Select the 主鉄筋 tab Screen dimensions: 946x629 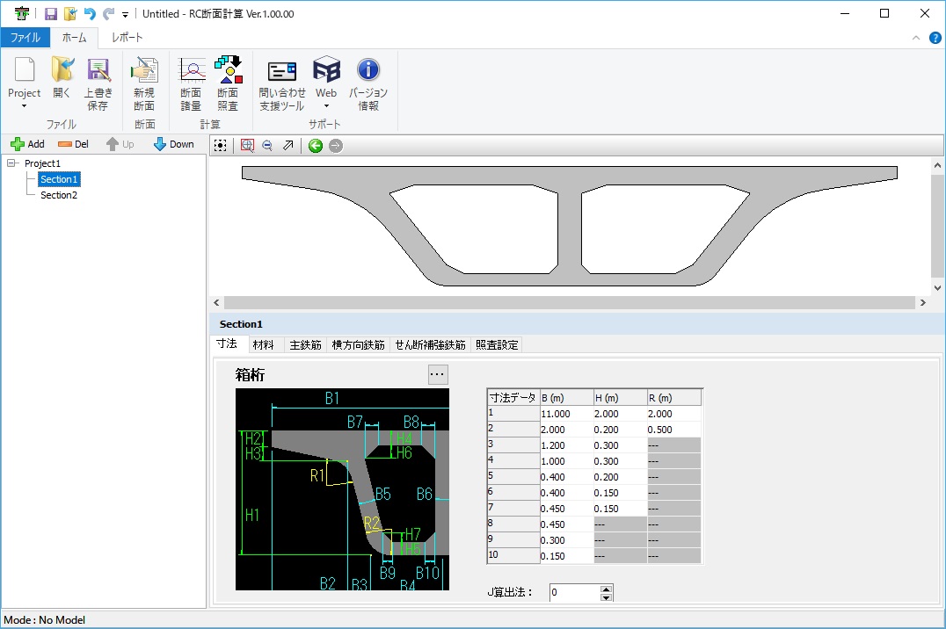[305, 345]
